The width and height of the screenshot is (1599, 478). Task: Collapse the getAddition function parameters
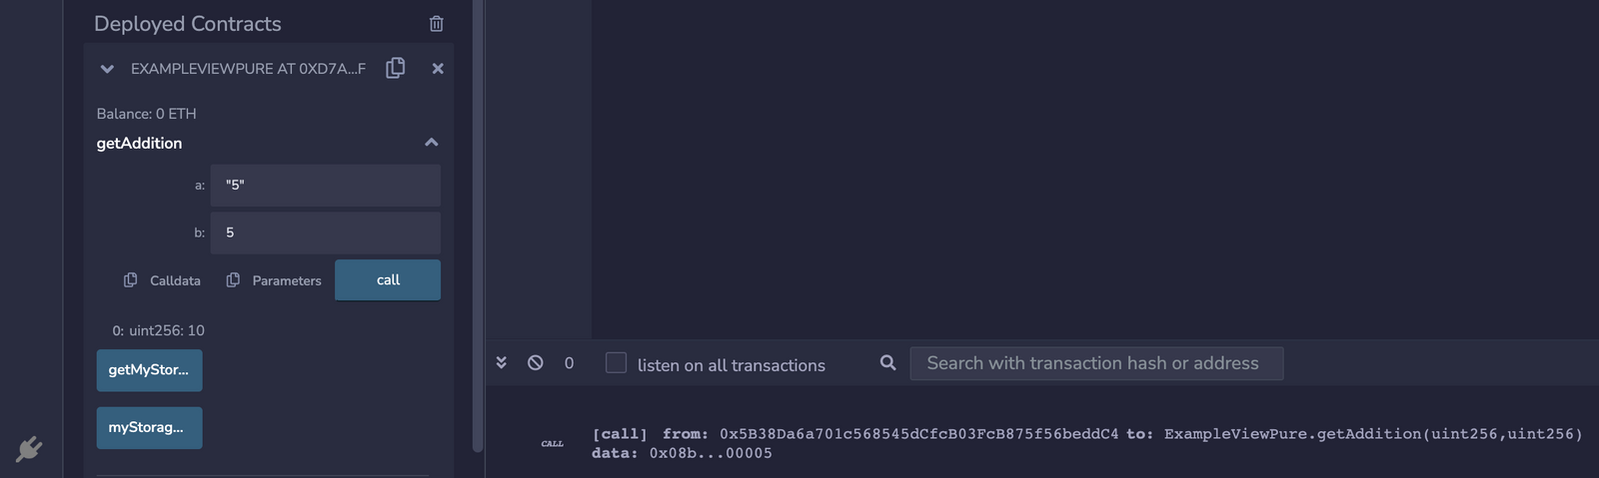point(431,143)
